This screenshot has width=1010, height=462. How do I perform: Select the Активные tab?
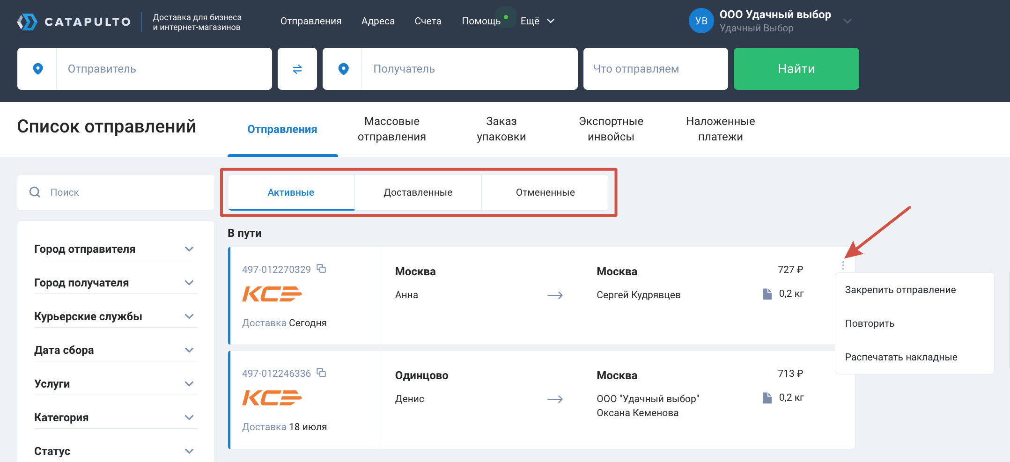click(x=291, y=192)
